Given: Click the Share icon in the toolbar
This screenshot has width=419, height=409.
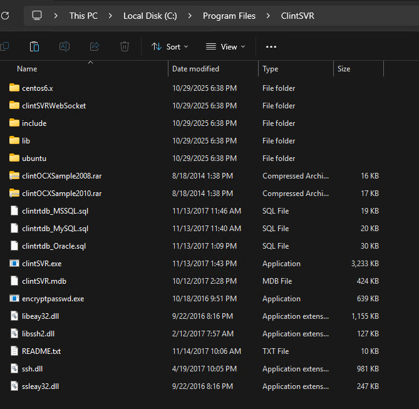Looking at the screenshot, I should (x=95, y=46).
